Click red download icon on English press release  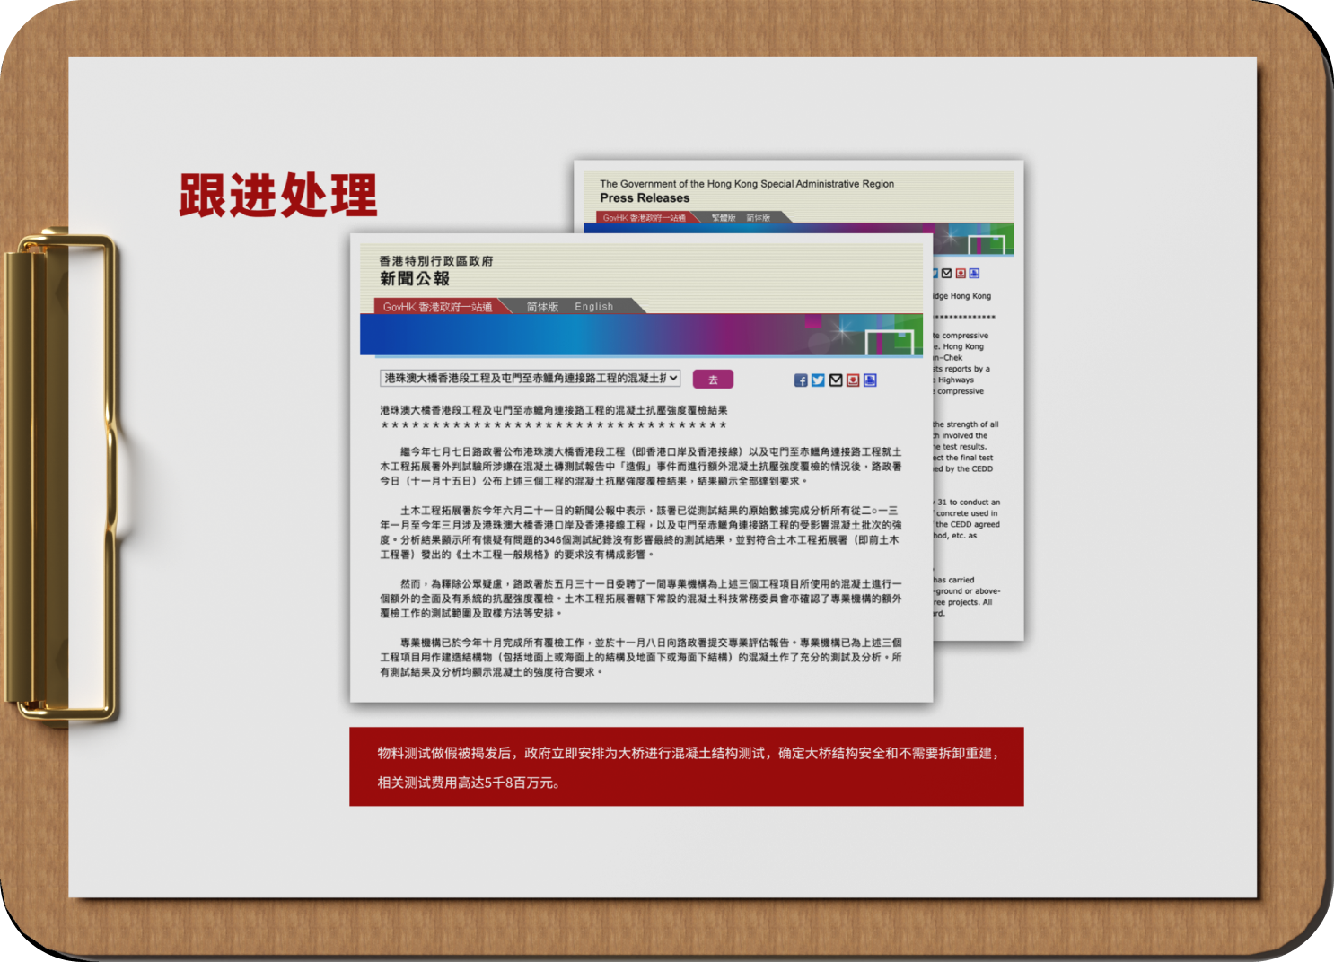pos(961,274)
